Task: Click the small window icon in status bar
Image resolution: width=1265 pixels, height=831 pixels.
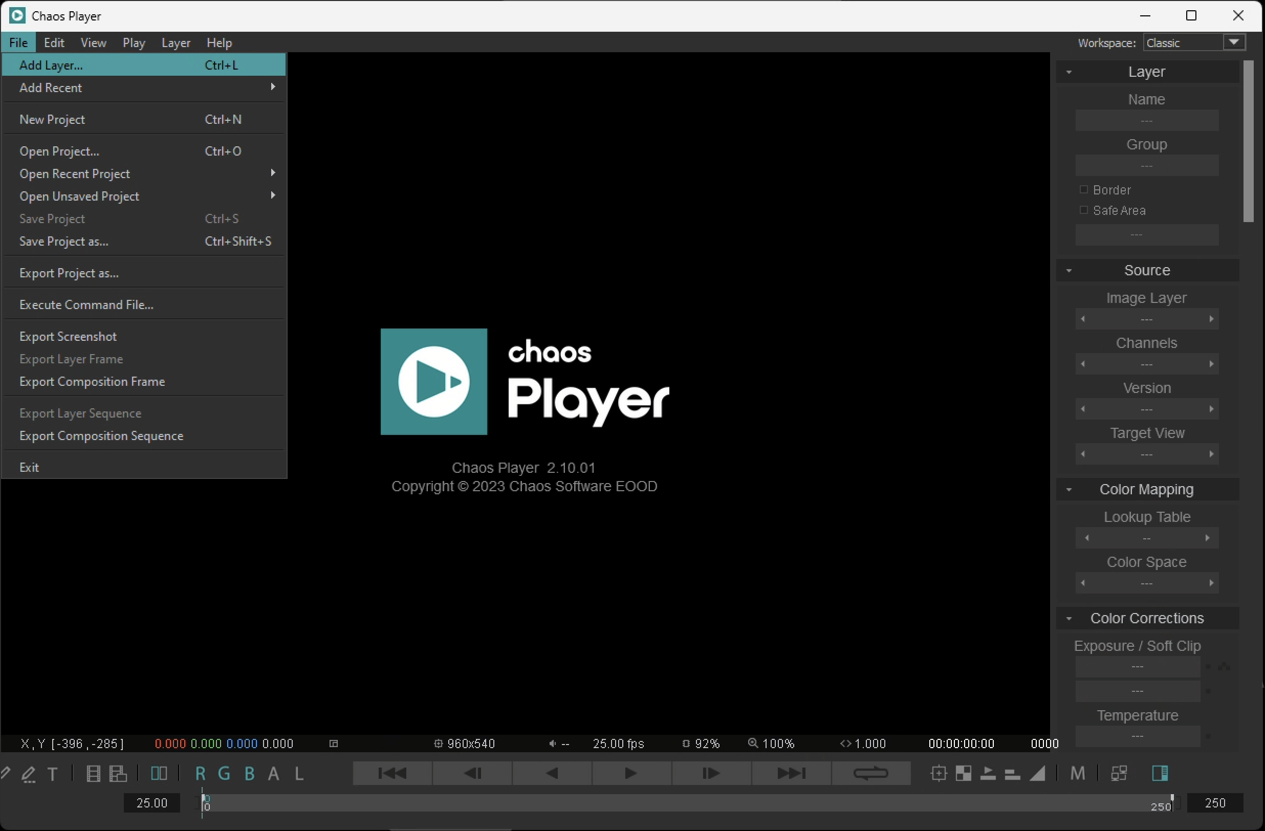Action: click(334, 743)
